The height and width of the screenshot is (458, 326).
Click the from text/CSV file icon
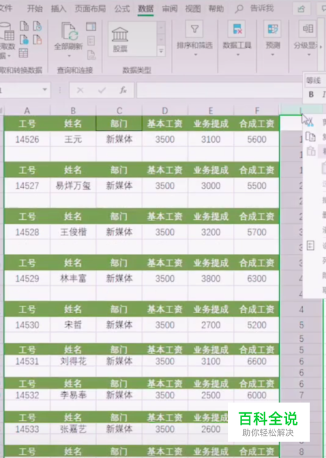24,26
